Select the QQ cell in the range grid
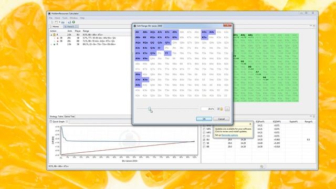This screenshot has width=336, height=189. tap(152, 43)
